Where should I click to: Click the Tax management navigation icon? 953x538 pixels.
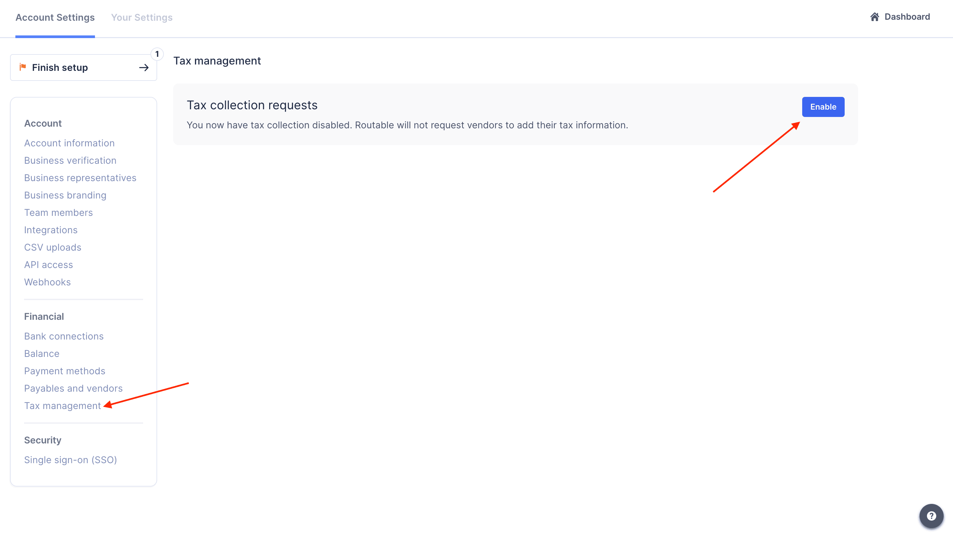tap(62, 405)
